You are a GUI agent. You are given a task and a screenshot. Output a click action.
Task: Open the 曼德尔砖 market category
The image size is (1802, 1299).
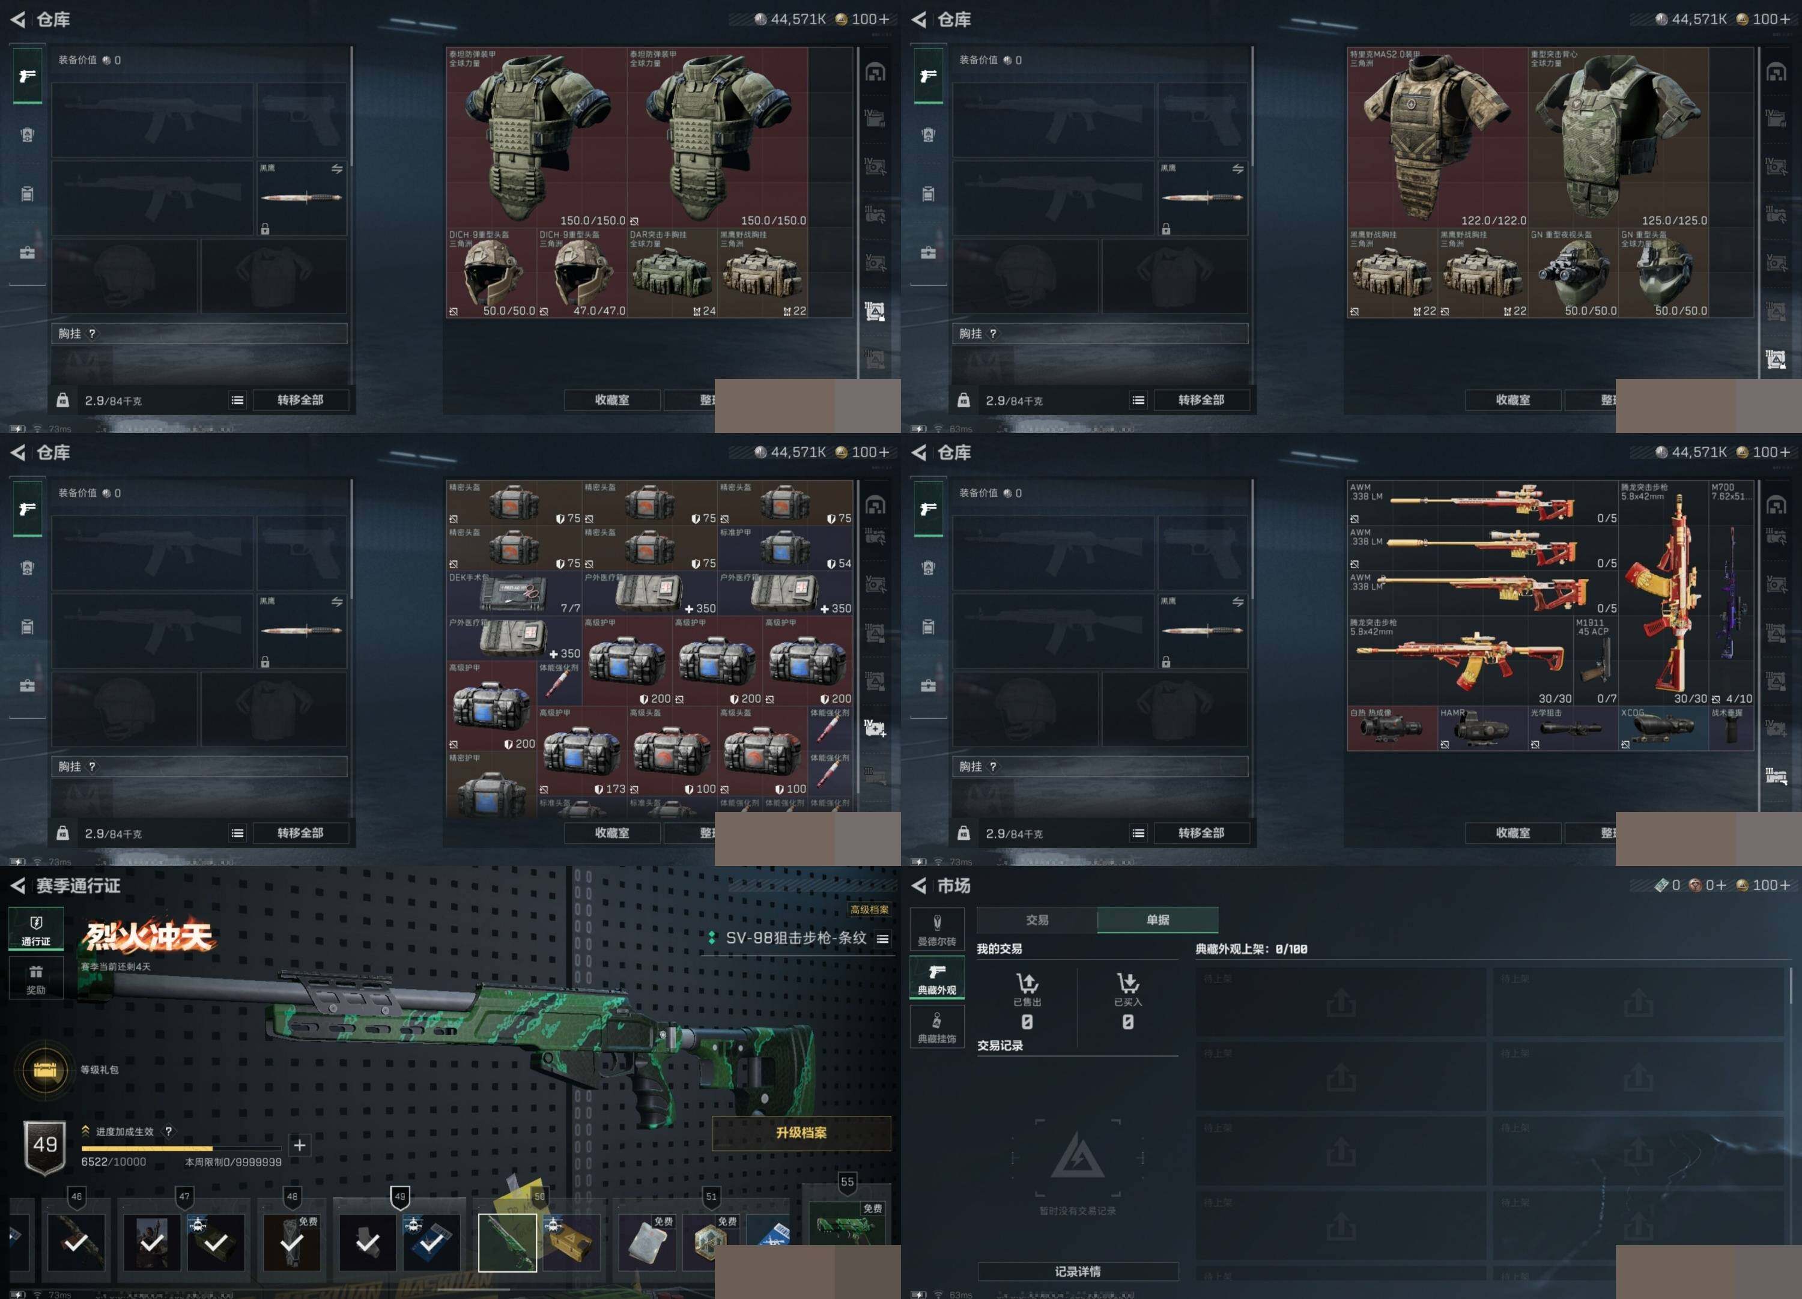pyautogui.click(x=937, y=929)
